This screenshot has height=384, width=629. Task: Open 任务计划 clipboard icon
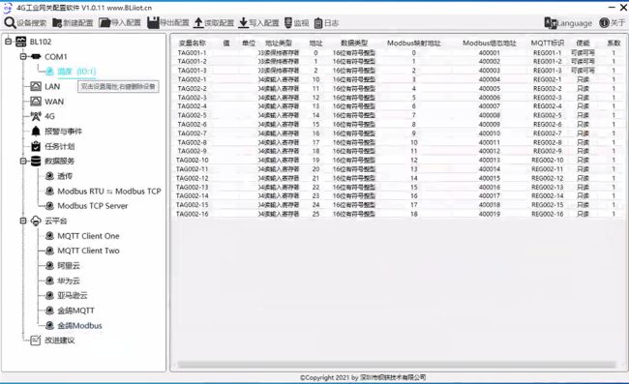click(x=36, y=146)
